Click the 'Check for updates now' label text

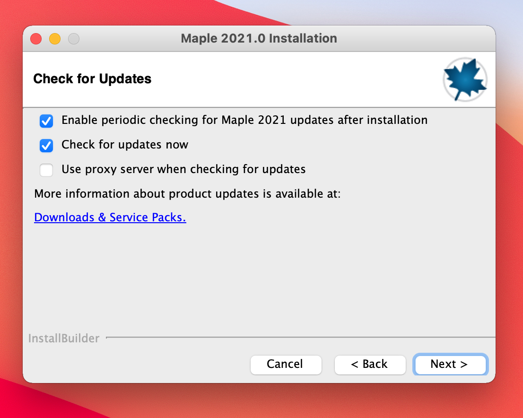click(x=125, y=145)
